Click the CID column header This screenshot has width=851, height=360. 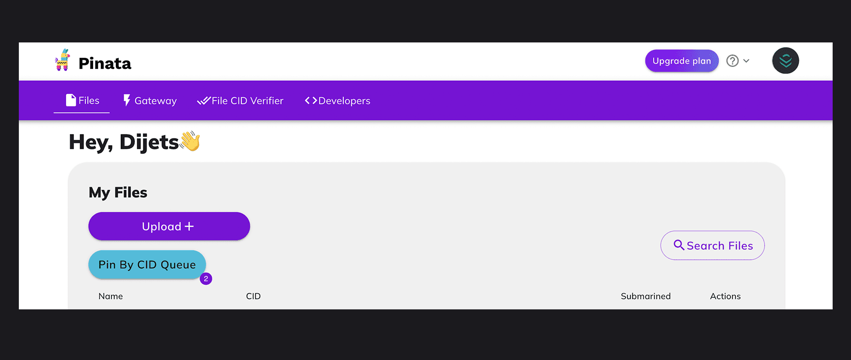(253, 296)
